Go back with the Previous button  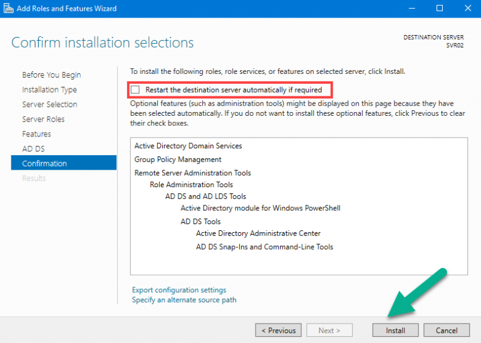(x=278, y=330)
